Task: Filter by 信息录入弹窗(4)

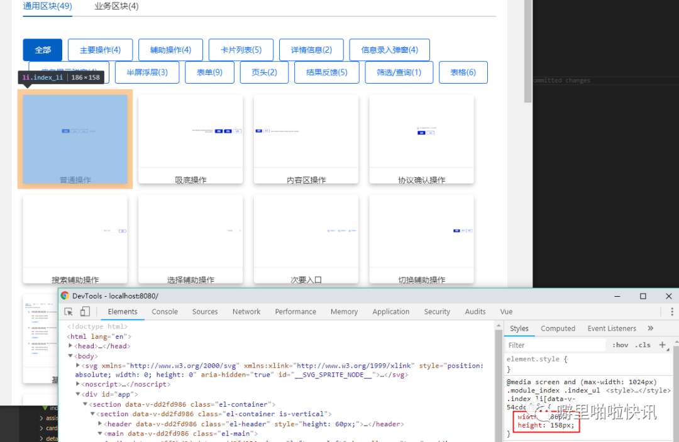Action: point(390,50)
